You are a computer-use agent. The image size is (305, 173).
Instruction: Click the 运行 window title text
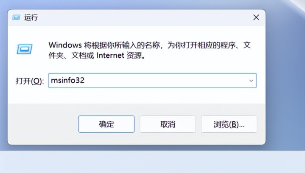click(x=31, y=17)
